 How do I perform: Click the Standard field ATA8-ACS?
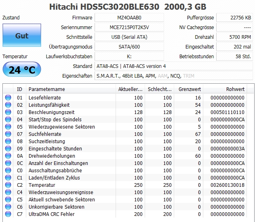[x=174, y=66]
